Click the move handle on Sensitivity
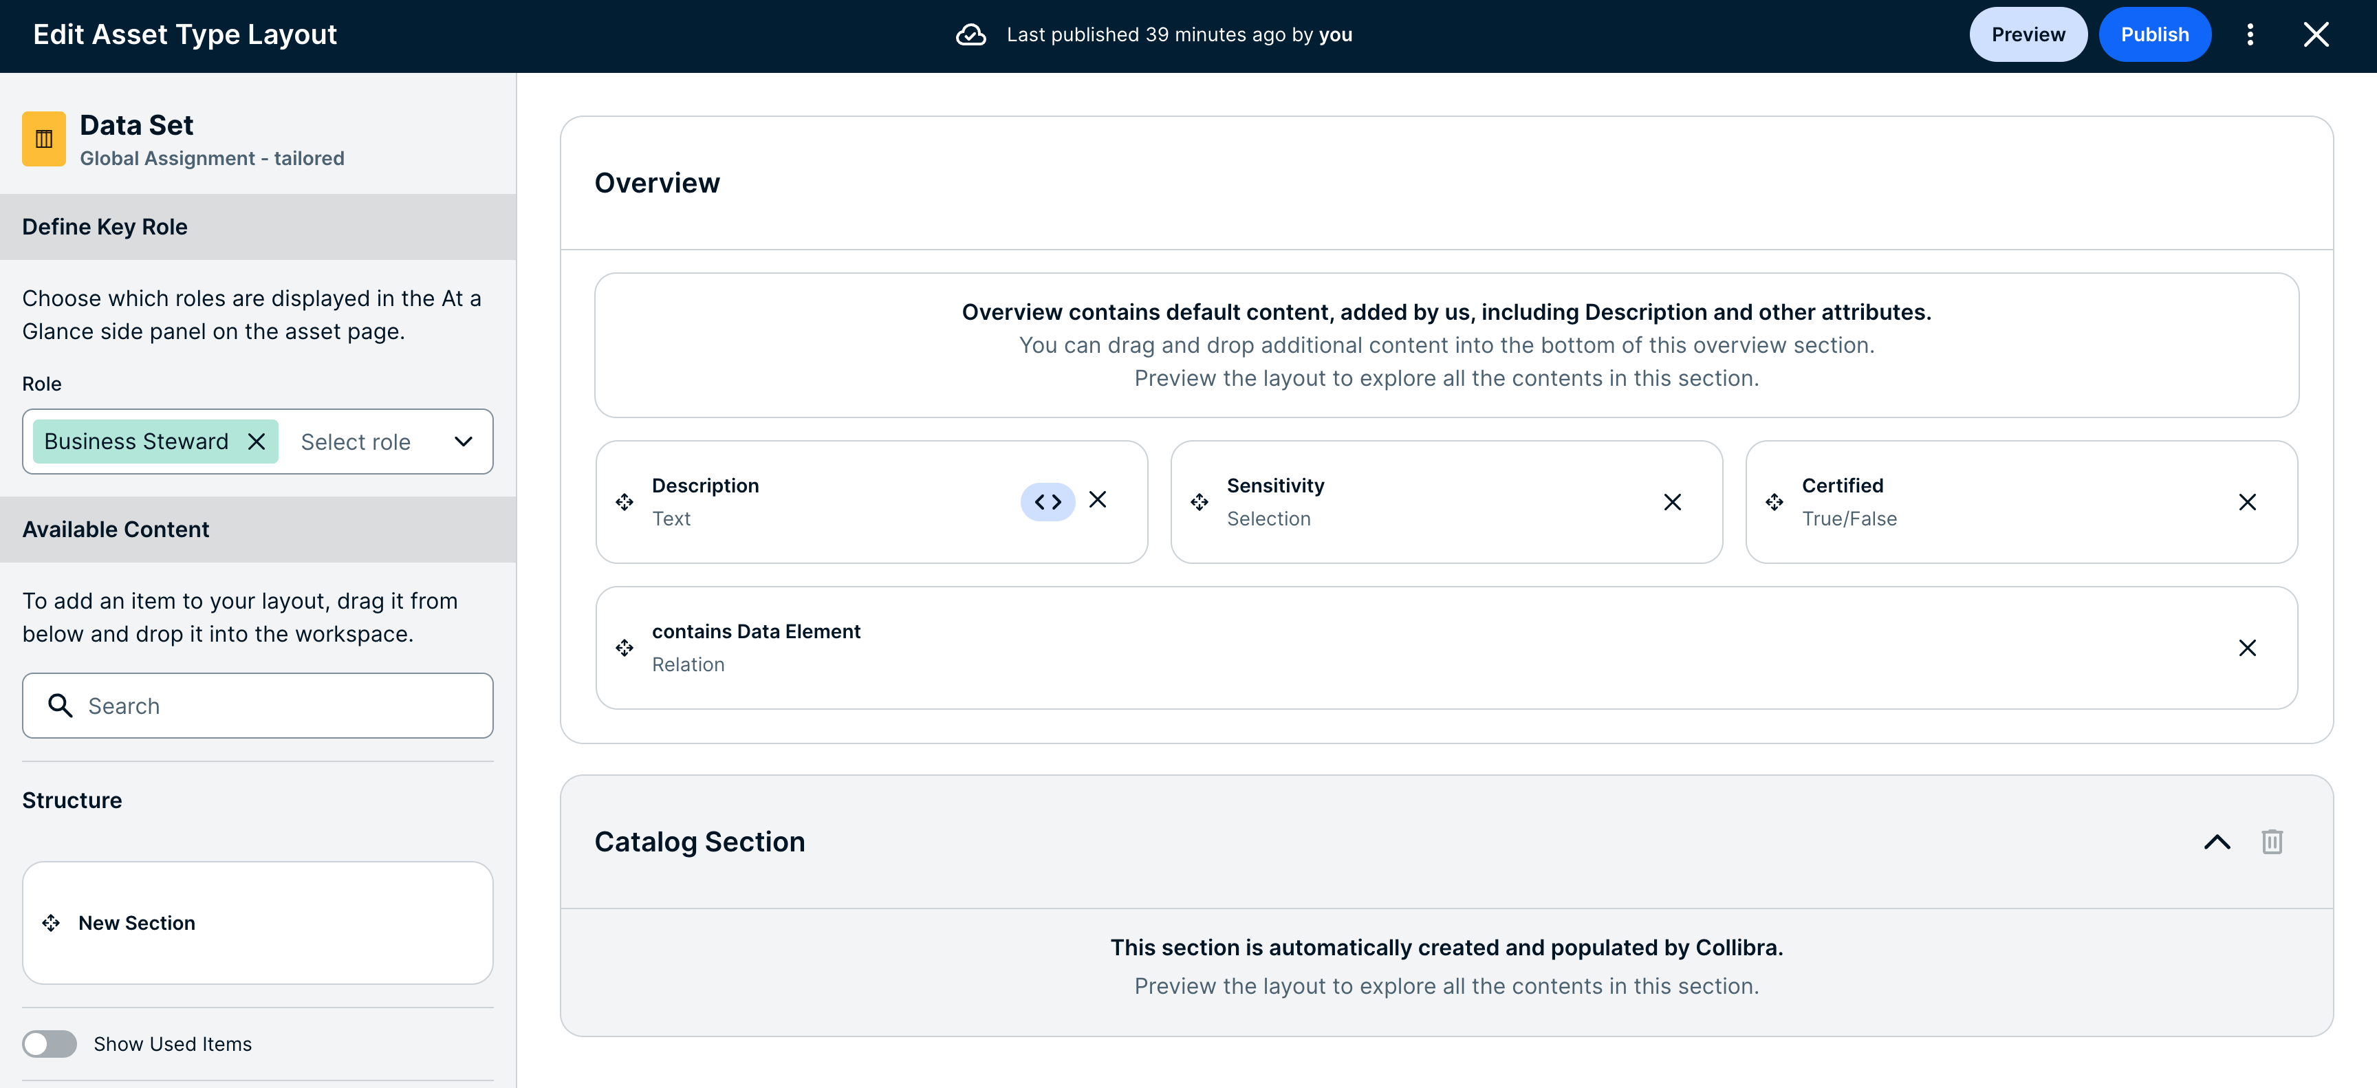 [1200, 502]
